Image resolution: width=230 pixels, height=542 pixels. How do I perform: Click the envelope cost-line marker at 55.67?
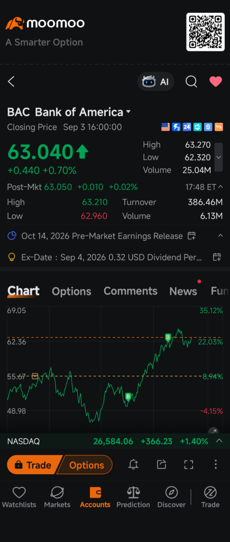coord(35,376)
